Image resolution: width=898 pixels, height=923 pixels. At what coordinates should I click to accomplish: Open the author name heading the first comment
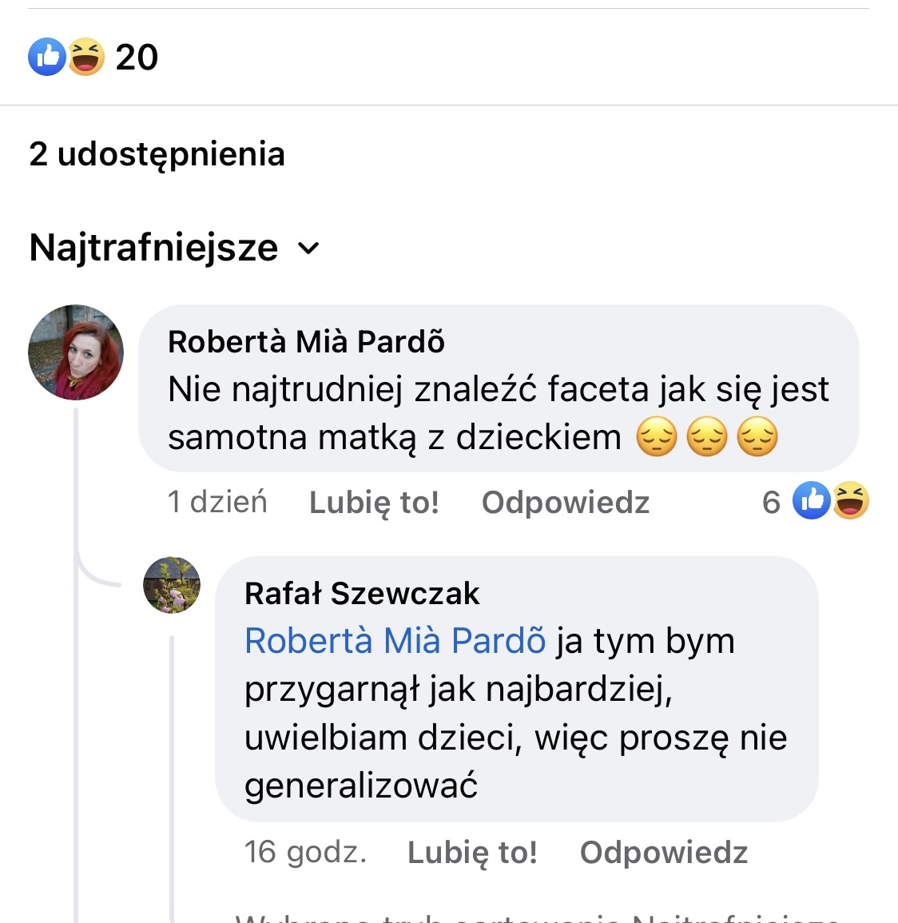(306, 341)
